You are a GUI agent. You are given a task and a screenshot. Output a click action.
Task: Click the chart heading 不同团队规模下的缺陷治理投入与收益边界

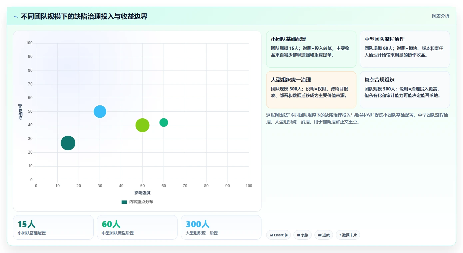point(84,16)
